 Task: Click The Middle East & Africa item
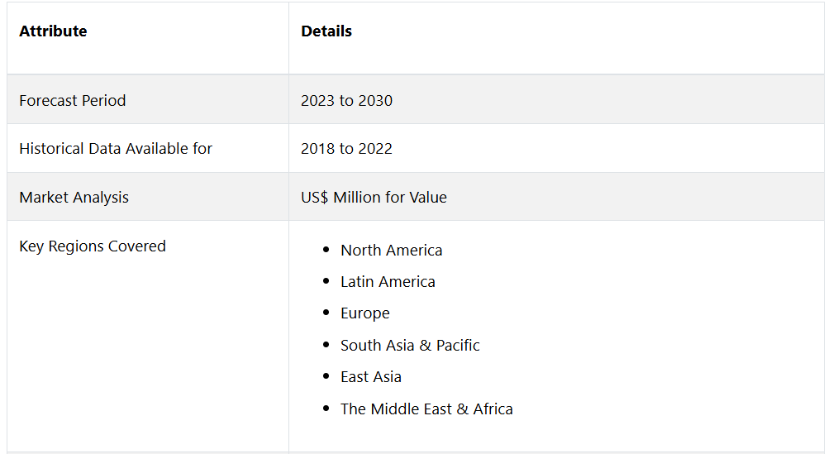pos(426,409)
